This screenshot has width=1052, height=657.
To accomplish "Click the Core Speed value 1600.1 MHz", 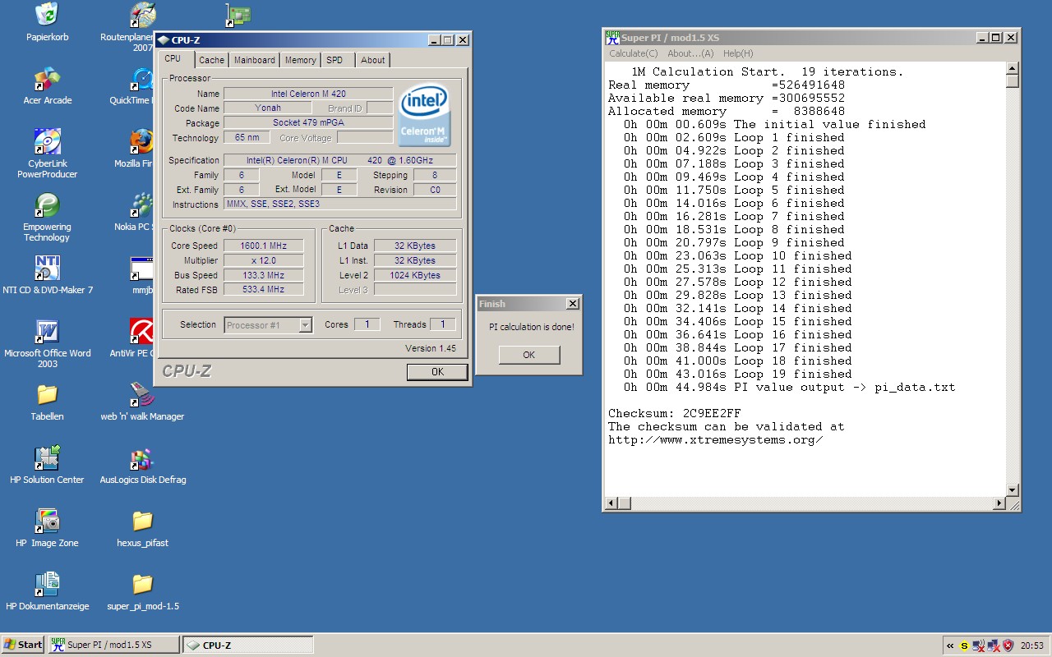I will click(264, 246).
